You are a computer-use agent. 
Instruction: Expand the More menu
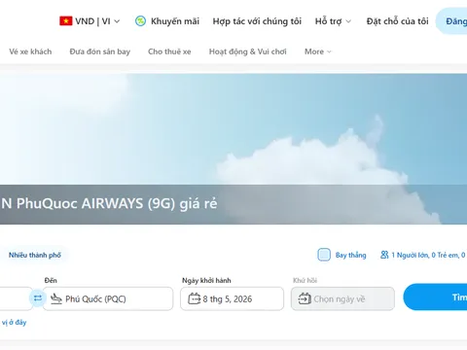click(318, 52)
